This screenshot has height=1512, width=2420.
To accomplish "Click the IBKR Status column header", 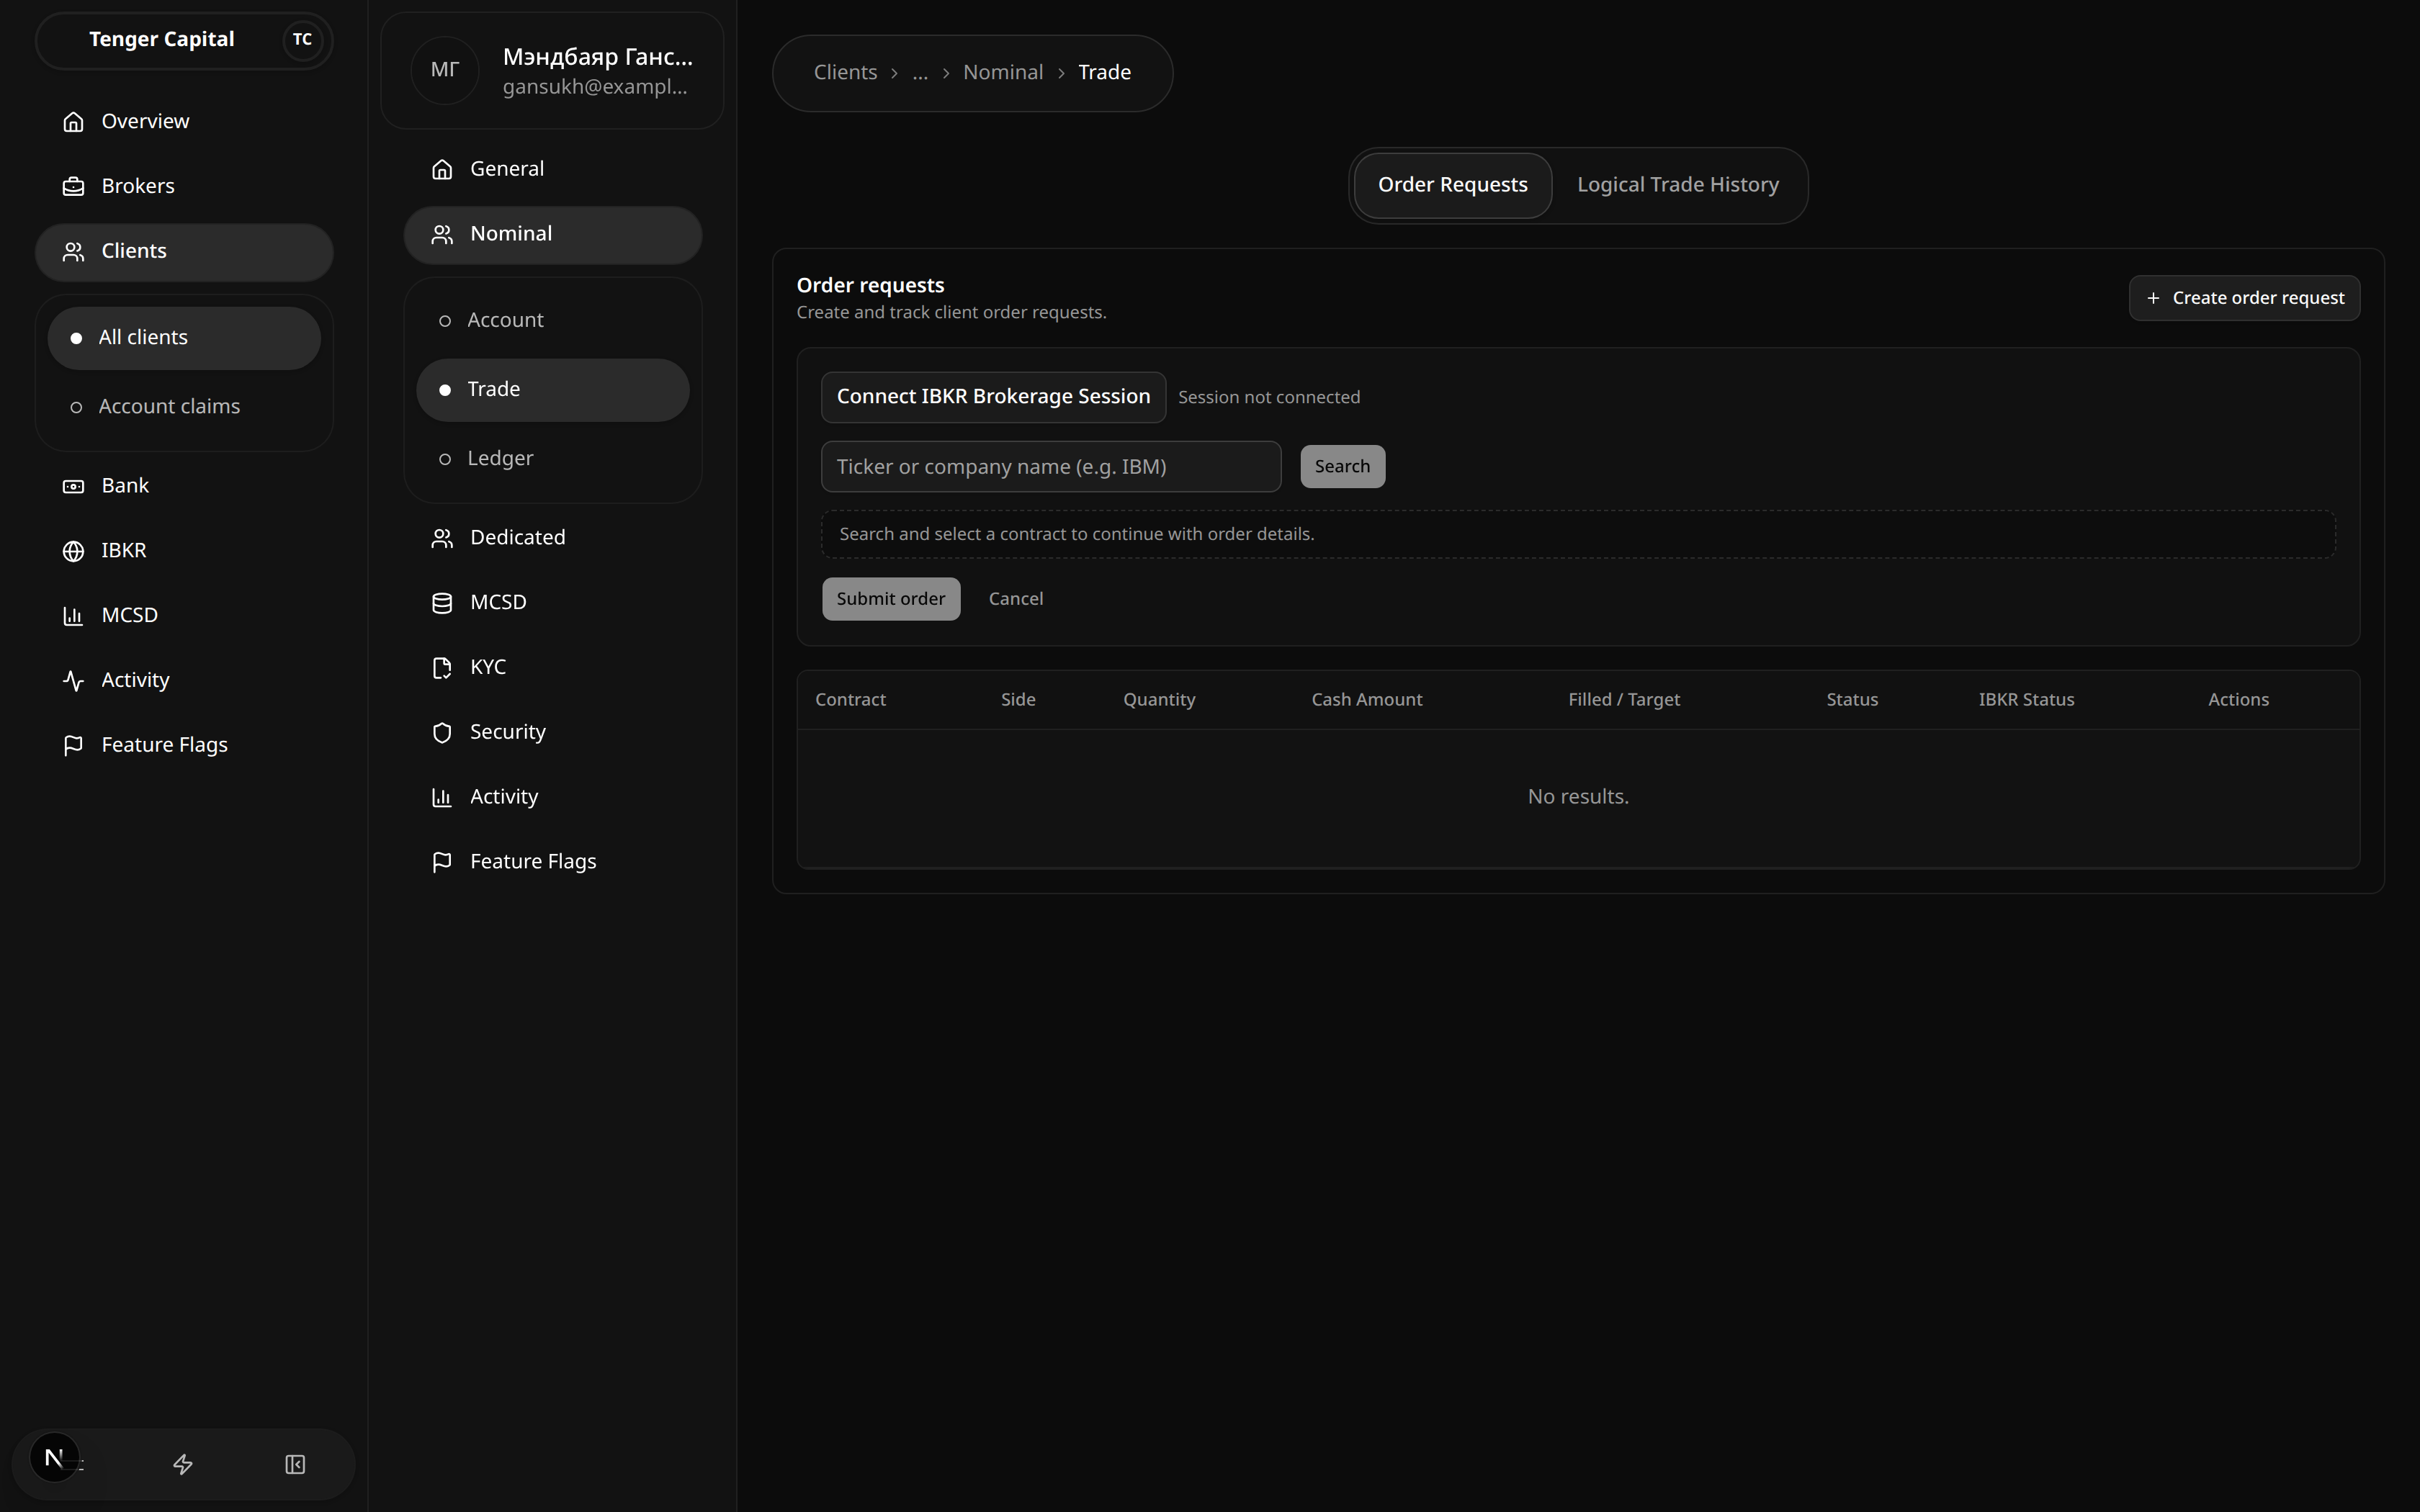I will pos(2026,700).
